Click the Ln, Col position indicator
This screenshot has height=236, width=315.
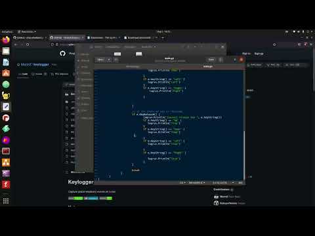pos(220,182)
